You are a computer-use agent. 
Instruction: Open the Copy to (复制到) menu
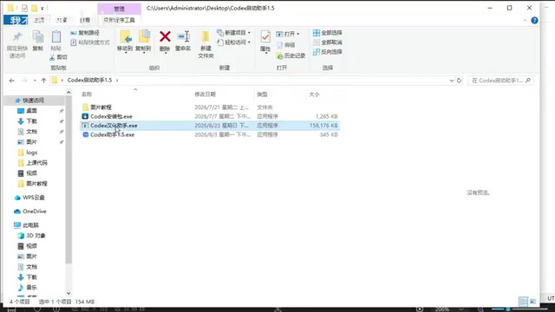pyautogui.click(x=143, y=42)
